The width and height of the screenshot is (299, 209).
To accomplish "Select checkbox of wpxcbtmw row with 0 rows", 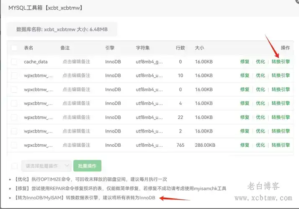I will tap(14, 89).
